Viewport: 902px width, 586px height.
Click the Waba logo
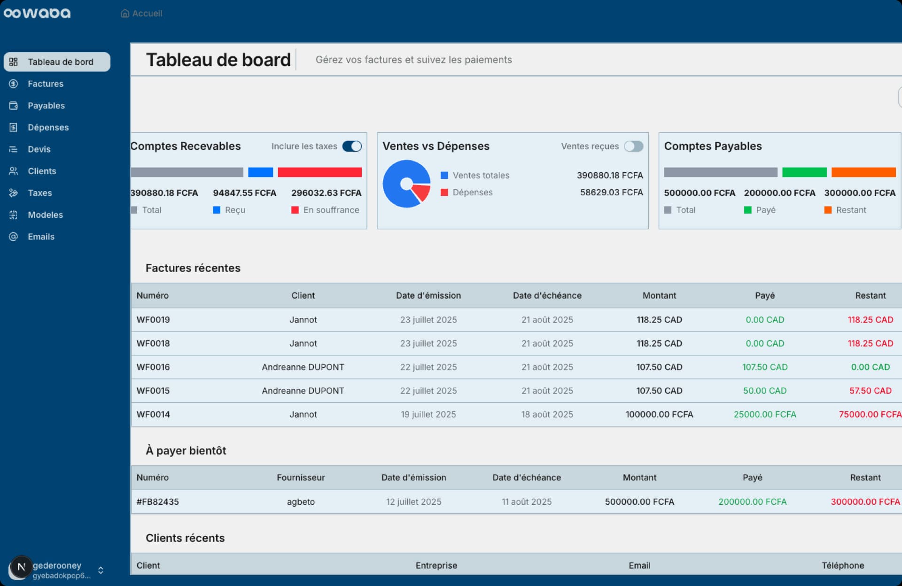(x=37, y=13)
